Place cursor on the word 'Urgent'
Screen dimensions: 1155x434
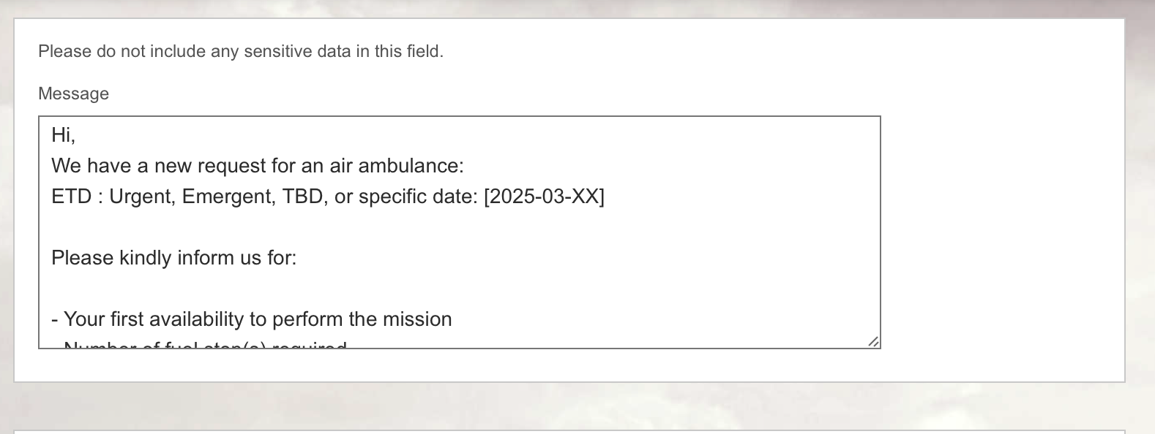(x=142, y=197)
